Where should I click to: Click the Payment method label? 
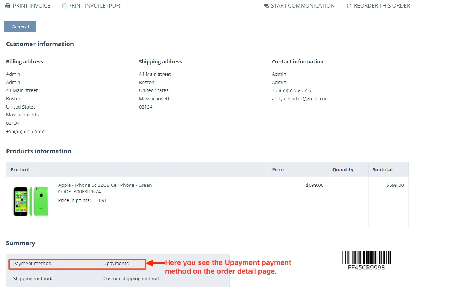tap(33, 264)
